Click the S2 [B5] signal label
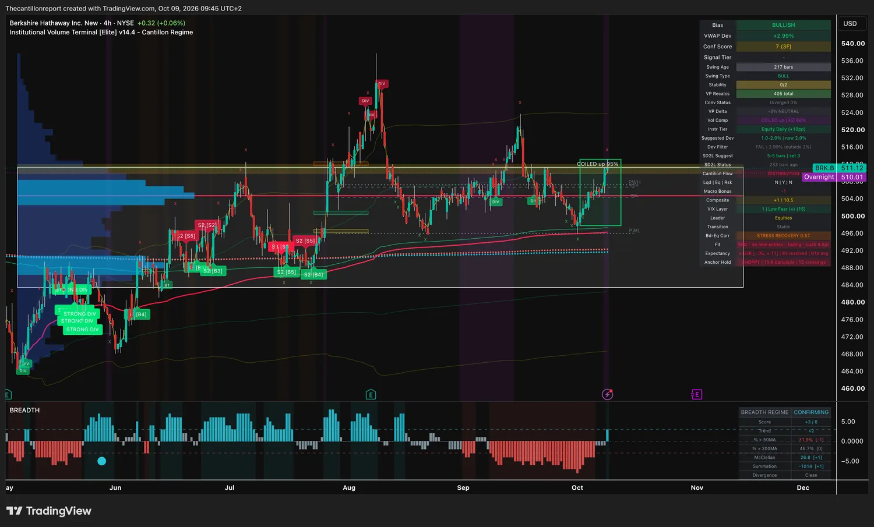This screenshot has width=874, height=527. coord(286,272)
